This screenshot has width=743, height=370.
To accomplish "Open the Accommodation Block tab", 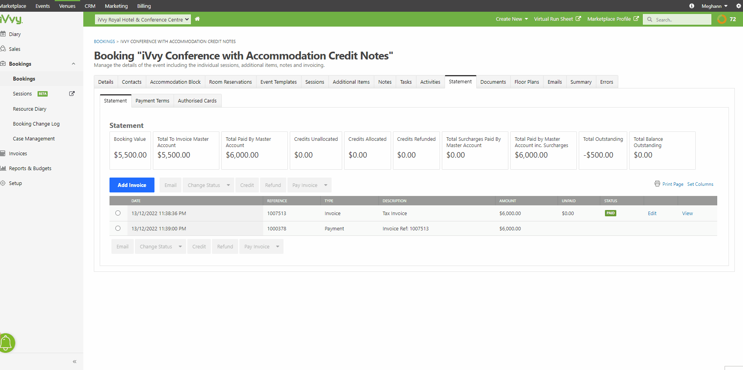I will click(x=175, y=82).
